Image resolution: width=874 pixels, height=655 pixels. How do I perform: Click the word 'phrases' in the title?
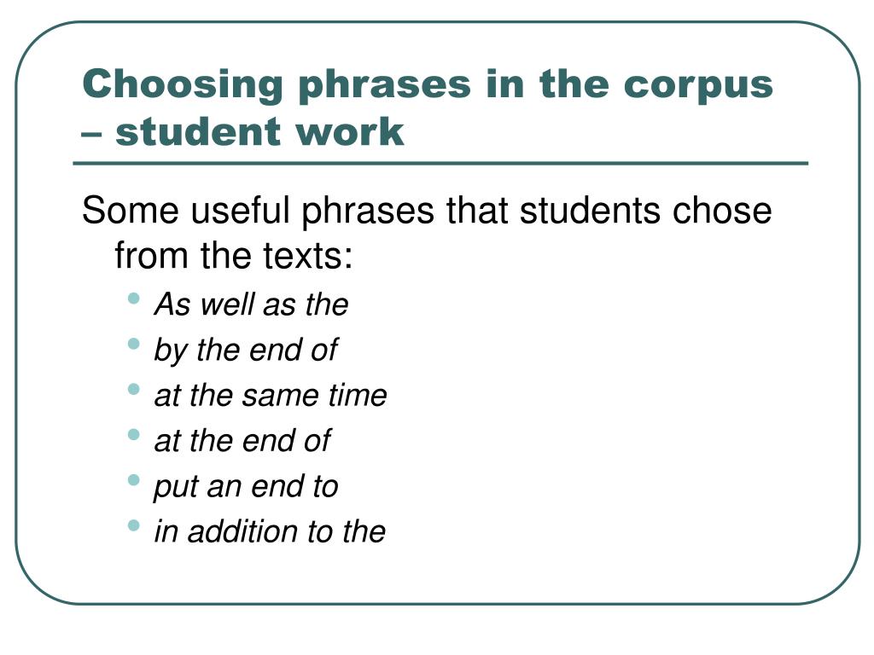point(385,86)
